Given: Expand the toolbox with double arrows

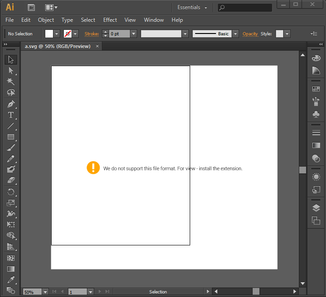Looking at the screenshot, I should [x=5, y=44].
